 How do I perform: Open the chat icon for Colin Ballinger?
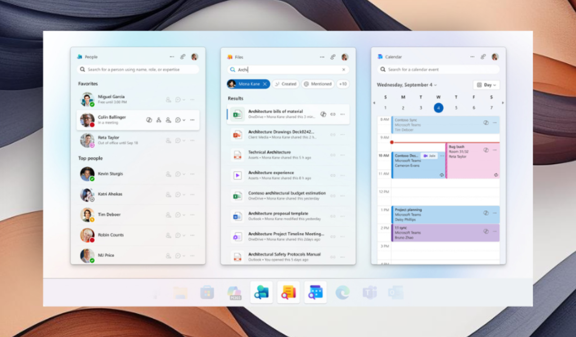coord(178,120)
